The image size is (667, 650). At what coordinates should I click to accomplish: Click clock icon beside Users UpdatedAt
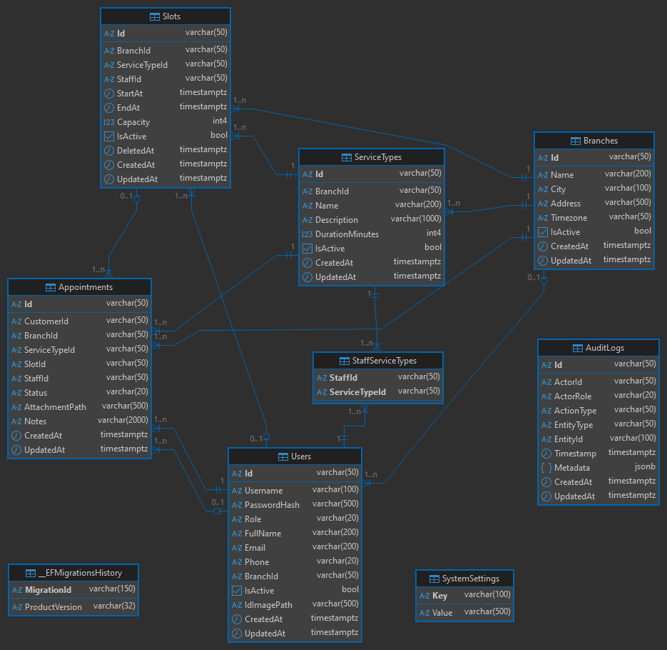point(237,634)
